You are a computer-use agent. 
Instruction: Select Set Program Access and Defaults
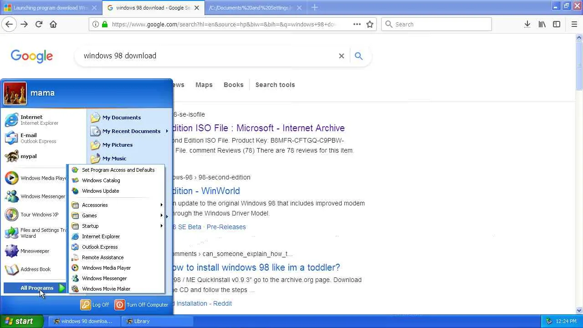click(x=117, y=170)
